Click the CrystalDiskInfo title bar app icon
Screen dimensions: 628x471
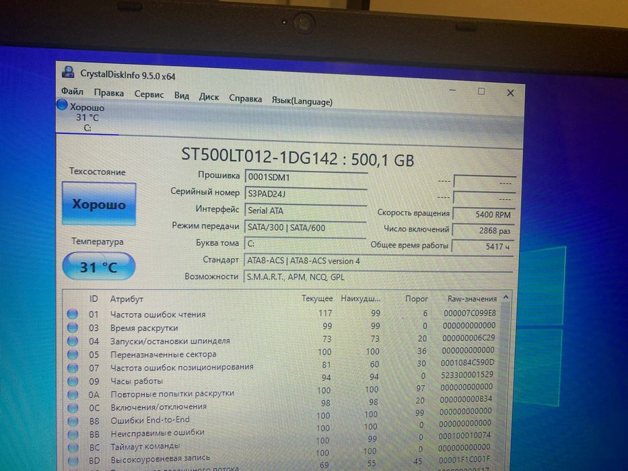click(x=68, y=73)
